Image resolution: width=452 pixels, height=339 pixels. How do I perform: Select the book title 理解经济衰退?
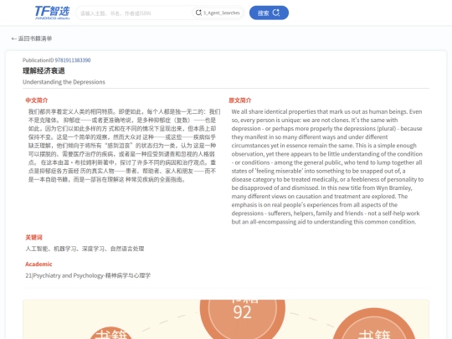coord(44,70)
